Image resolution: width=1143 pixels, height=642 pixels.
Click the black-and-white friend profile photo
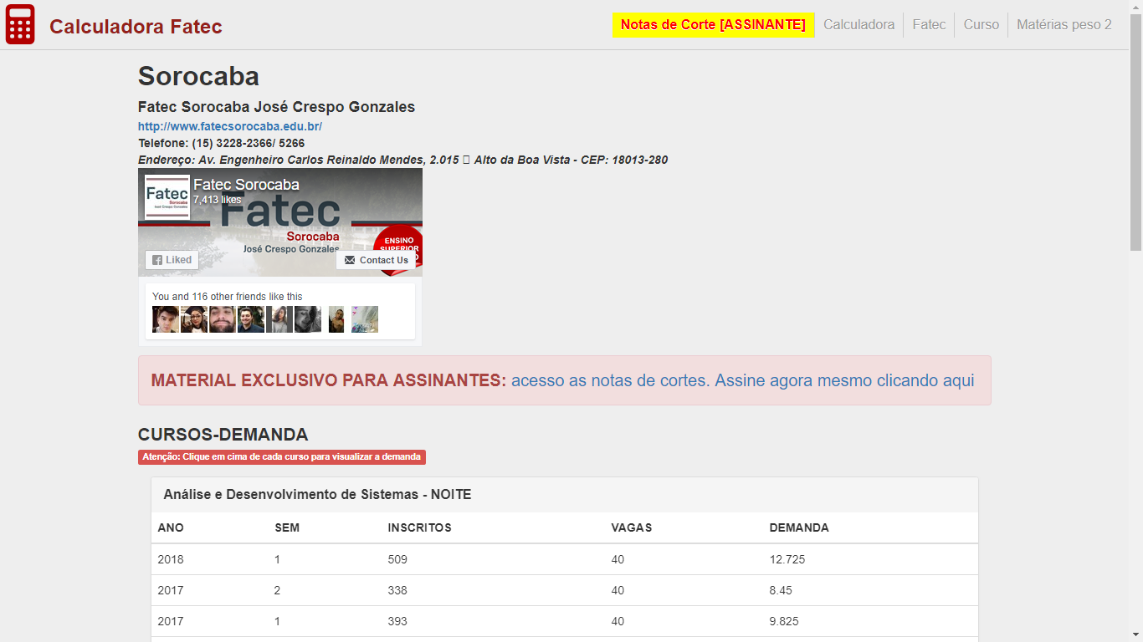(308, 319)
